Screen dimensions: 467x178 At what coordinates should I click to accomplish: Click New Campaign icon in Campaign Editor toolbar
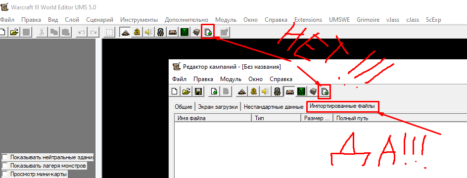175,91
